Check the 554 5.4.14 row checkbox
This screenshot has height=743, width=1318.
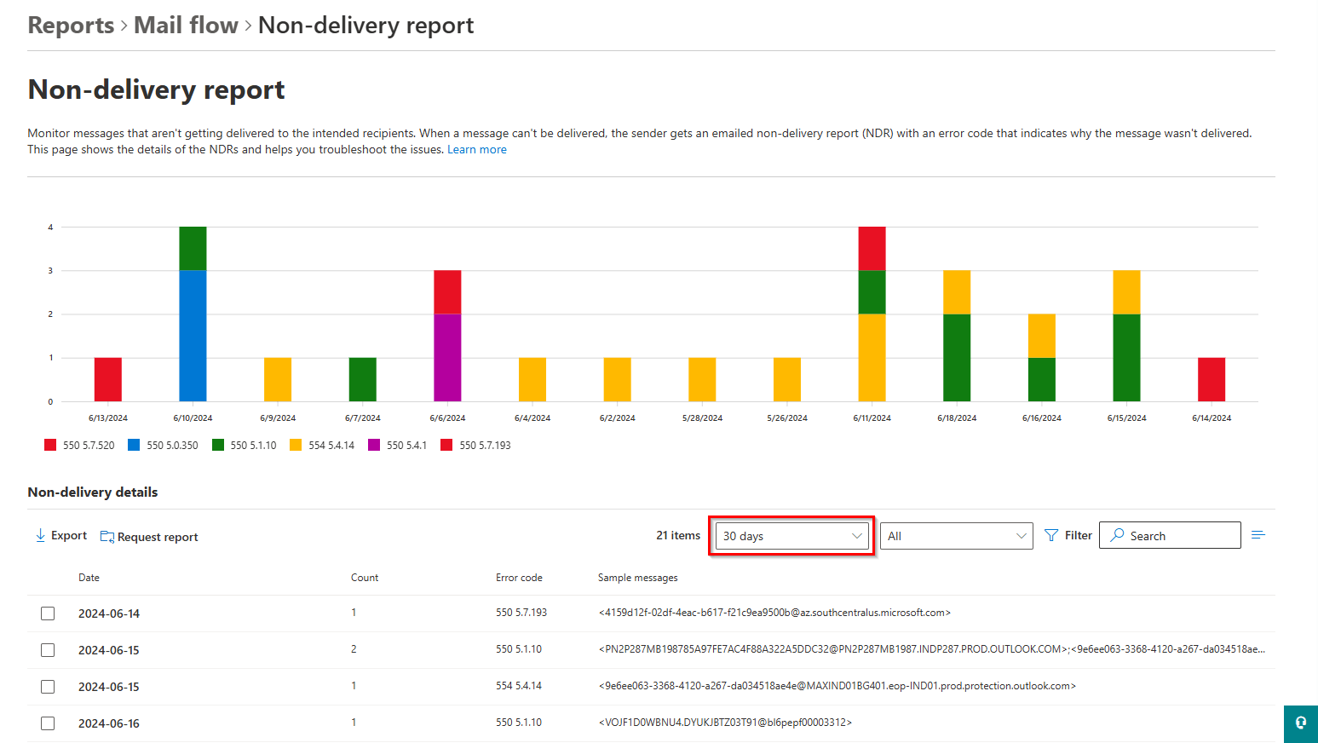(48, 686)
